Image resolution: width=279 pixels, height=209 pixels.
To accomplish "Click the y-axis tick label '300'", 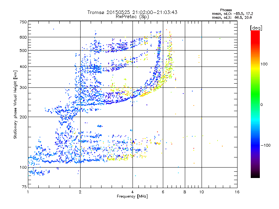I will pos(23,88).
